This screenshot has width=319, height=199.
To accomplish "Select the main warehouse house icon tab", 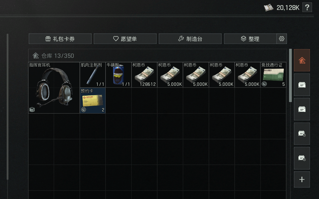I will 302,60.
